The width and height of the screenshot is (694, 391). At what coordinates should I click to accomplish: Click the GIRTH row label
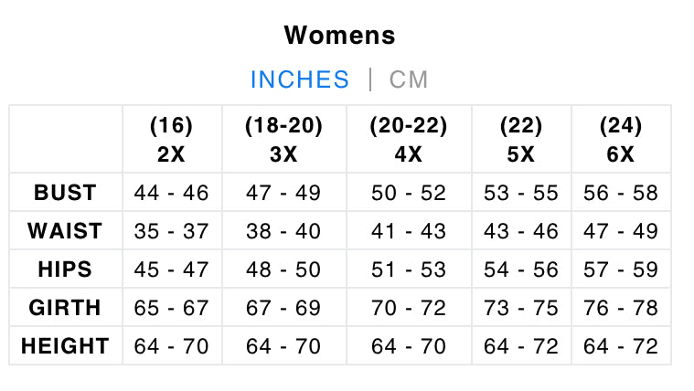(x=65, y=308)
